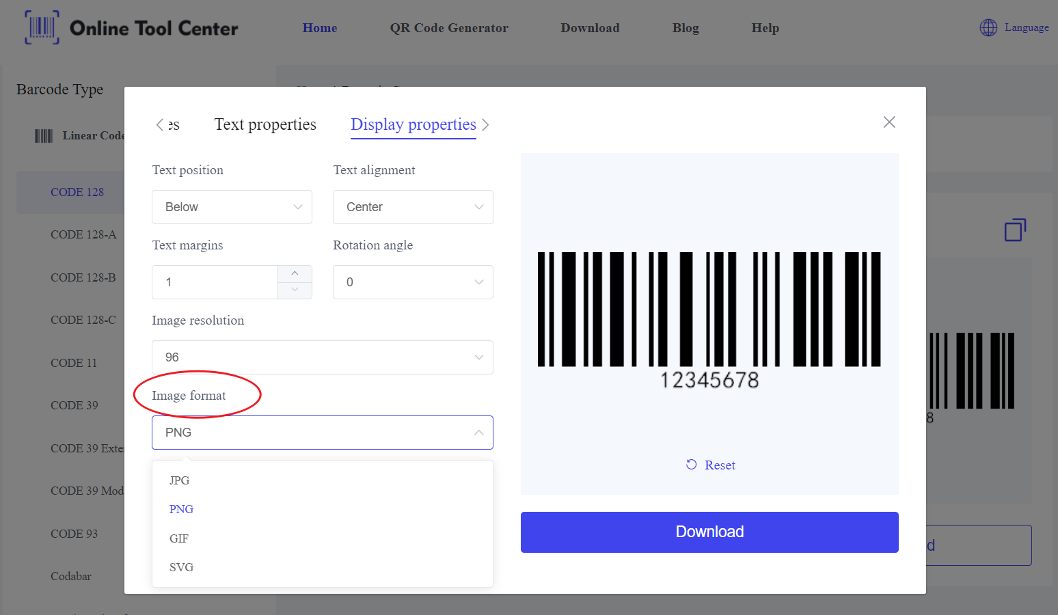
Task: Close the properties dialog with the X
Action: [x=889, y=122]
